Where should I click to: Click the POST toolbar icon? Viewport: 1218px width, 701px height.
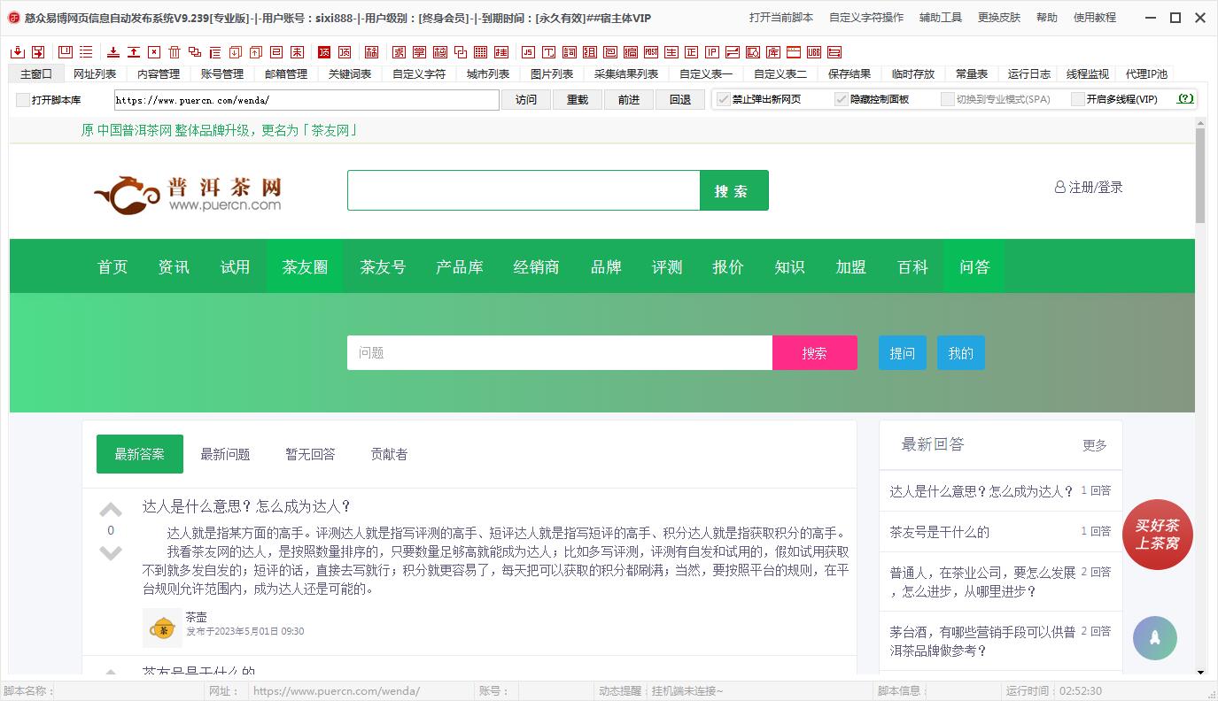[651, 52]
